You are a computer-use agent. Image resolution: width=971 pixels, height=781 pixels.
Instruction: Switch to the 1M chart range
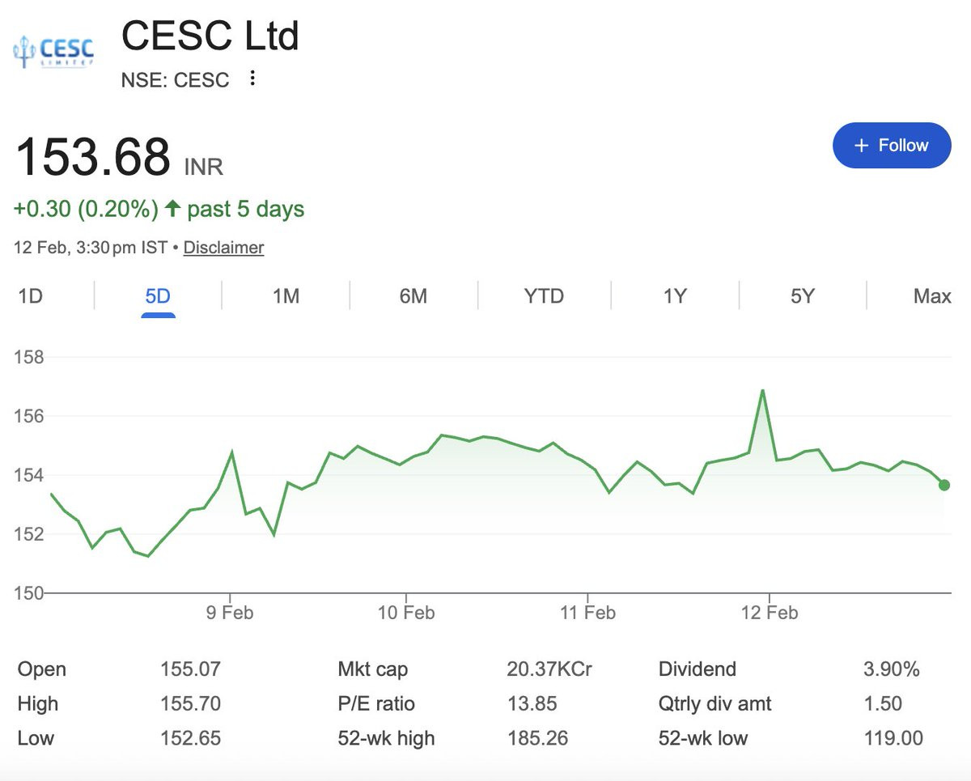[x=286, y=296]
